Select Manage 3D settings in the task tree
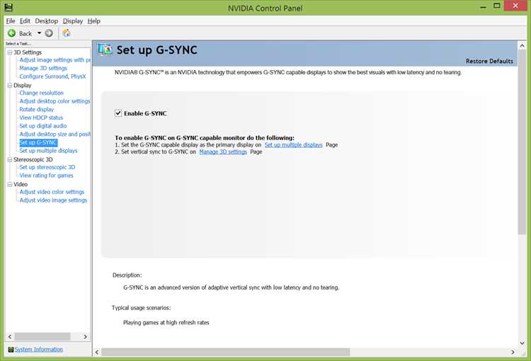This screenshot has height=361, width=531. point(43,68)
